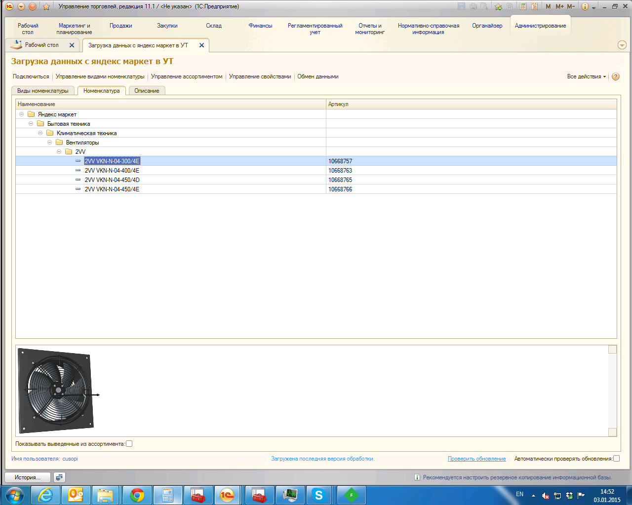This screenshot has width=632, height=505.
Task: Click the fan product image thumbnail
Action: (58, 391)
